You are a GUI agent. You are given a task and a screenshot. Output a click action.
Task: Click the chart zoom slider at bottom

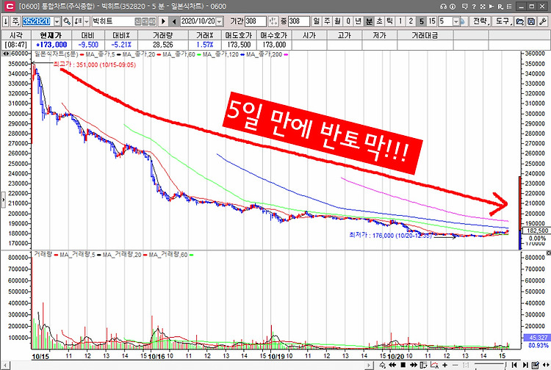click(491, 365)
